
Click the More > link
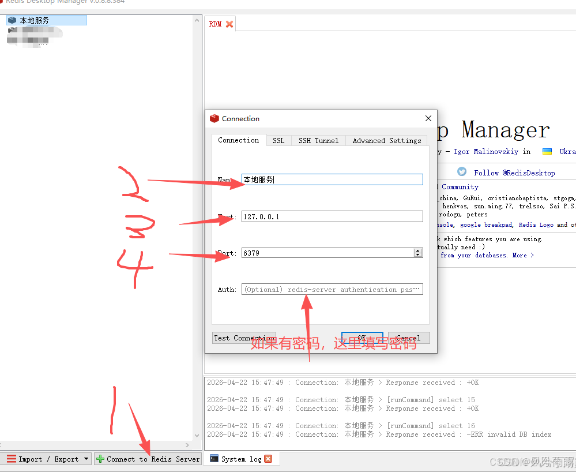[x=523, y=255]
